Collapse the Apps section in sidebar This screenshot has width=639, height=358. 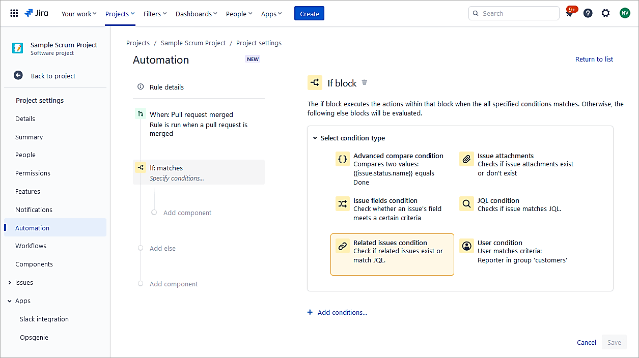tap(10, 301)
